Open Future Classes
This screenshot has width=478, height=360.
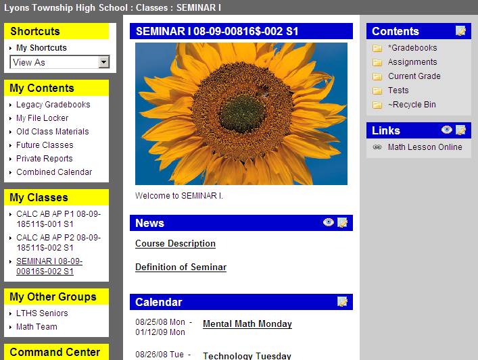click(45, 145)
